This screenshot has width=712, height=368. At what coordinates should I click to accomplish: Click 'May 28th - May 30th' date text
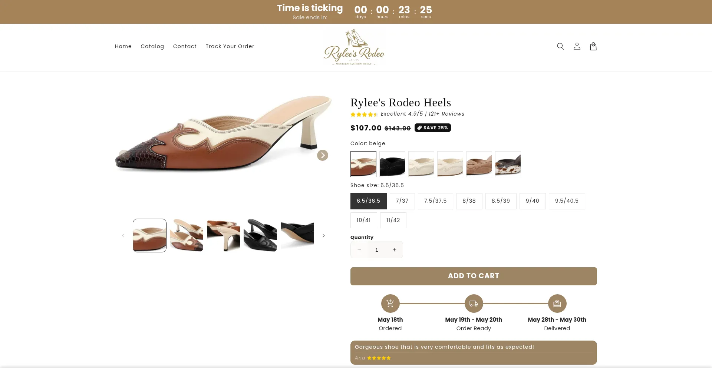557,319
